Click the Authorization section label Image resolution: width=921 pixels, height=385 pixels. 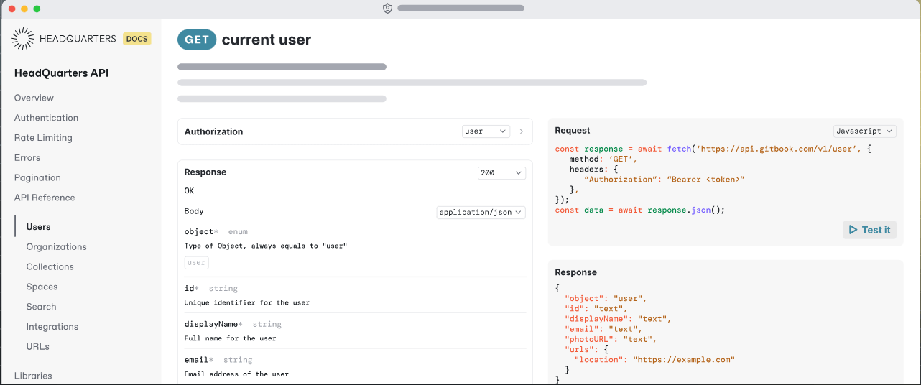tap(214, 131)
